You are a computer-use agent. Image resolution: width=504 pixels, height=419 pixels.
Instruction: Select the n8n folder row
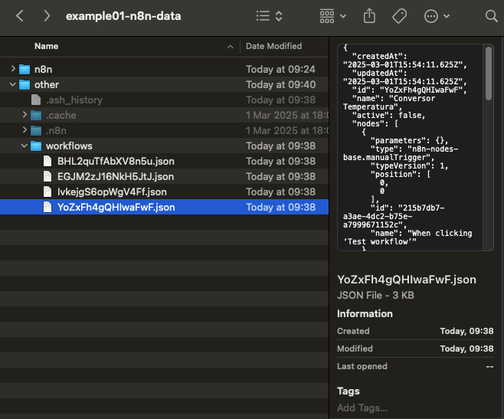(164, 69)
